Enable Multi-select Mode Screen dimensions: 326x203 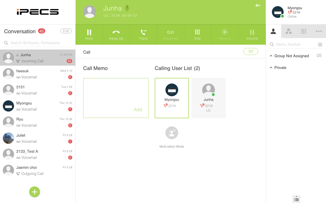point(172,133)
